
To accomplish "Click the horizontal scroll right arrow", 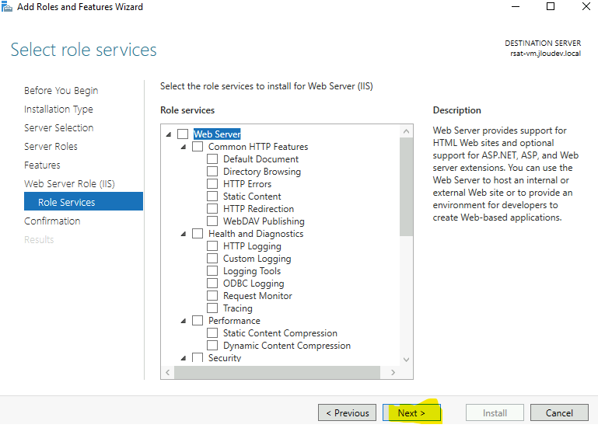I will pos(393,372).
